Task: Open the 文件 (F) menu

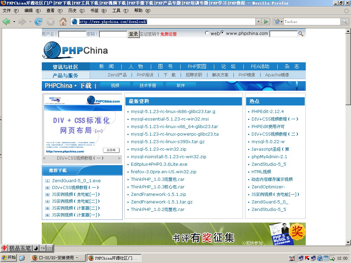Action: pos(11,11)
